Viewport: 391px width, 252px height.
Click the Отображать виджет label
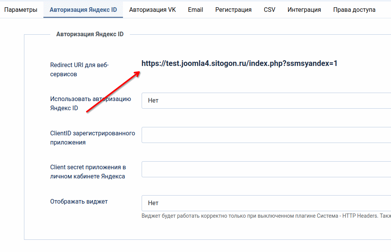click(79, 202)
